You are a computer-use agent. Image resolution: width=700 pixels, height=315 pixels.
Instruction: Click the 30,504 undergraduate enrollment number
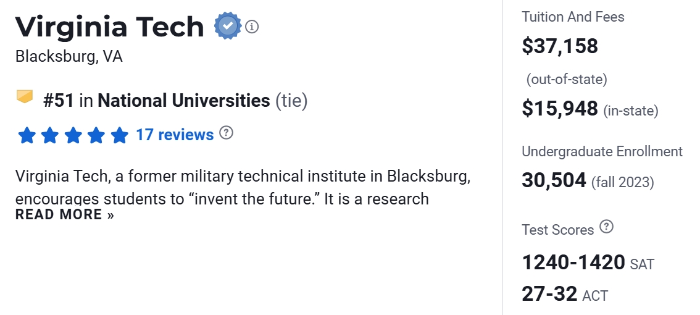554,180
